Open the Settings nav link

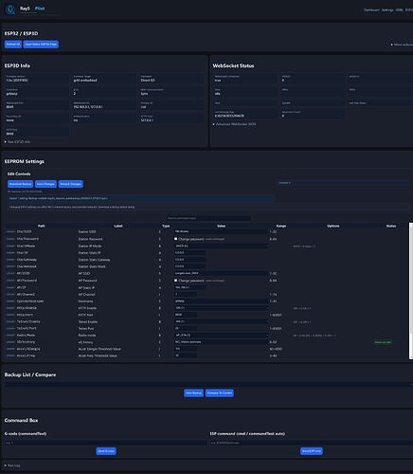[x=387, y=10]
